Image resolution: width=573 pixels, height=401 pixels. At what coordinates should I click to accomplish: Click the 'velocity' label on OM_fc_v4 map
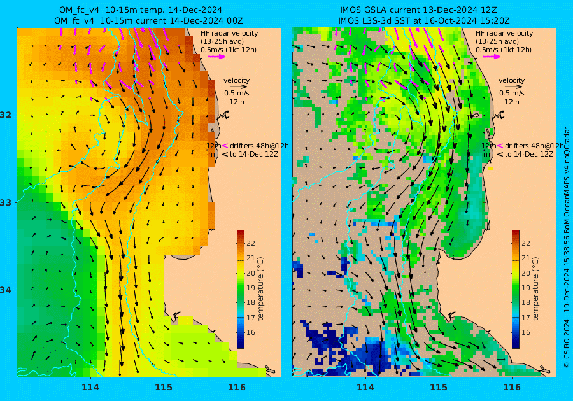click(x=237, y=80)
